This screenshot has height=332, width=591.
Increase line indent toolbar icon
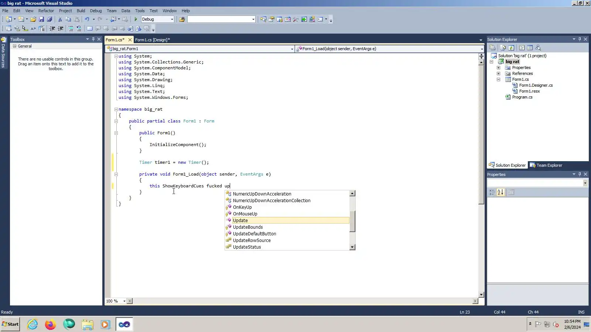61,28
